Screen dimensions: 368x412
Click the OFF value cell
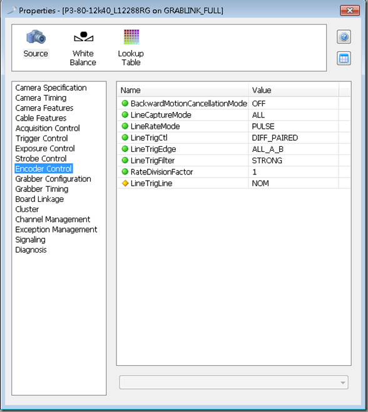point(294,104)
